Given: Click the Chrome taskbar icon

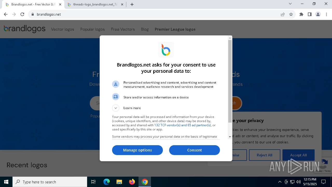Looking at the screenshot, I should (145, 182).
